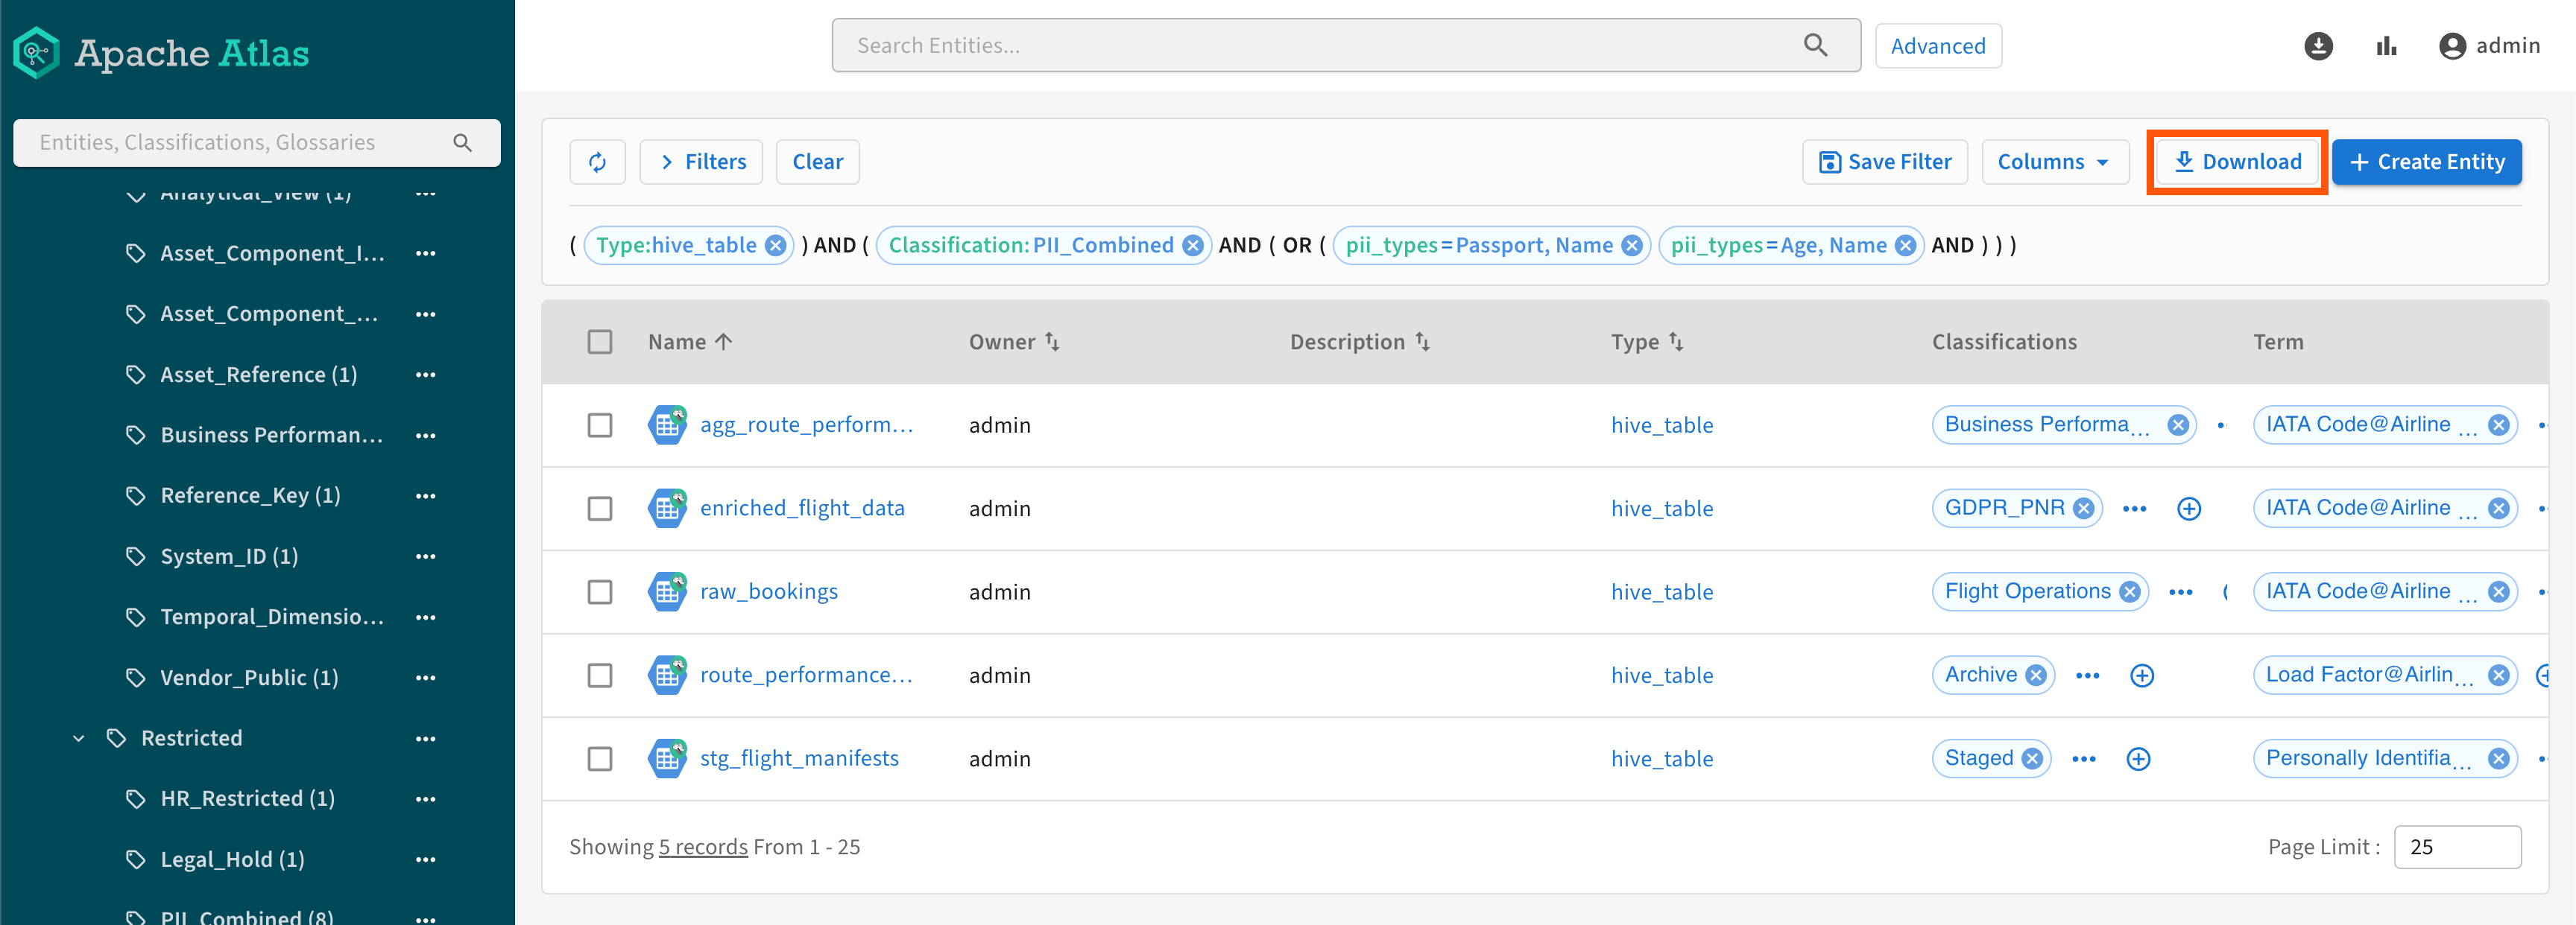
Task: Toggle the select-all header checkbox
Action: pos(599,342)
